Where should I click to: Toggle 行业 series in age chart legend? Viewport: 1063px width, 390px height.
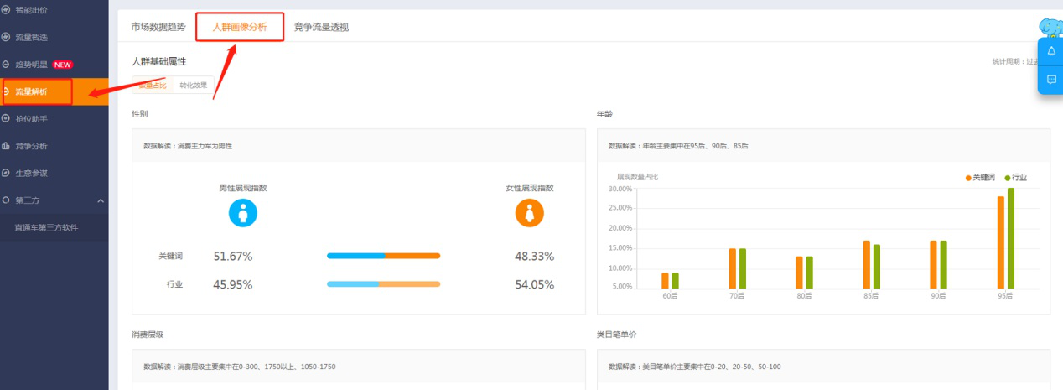click(x=1016, y=178)
